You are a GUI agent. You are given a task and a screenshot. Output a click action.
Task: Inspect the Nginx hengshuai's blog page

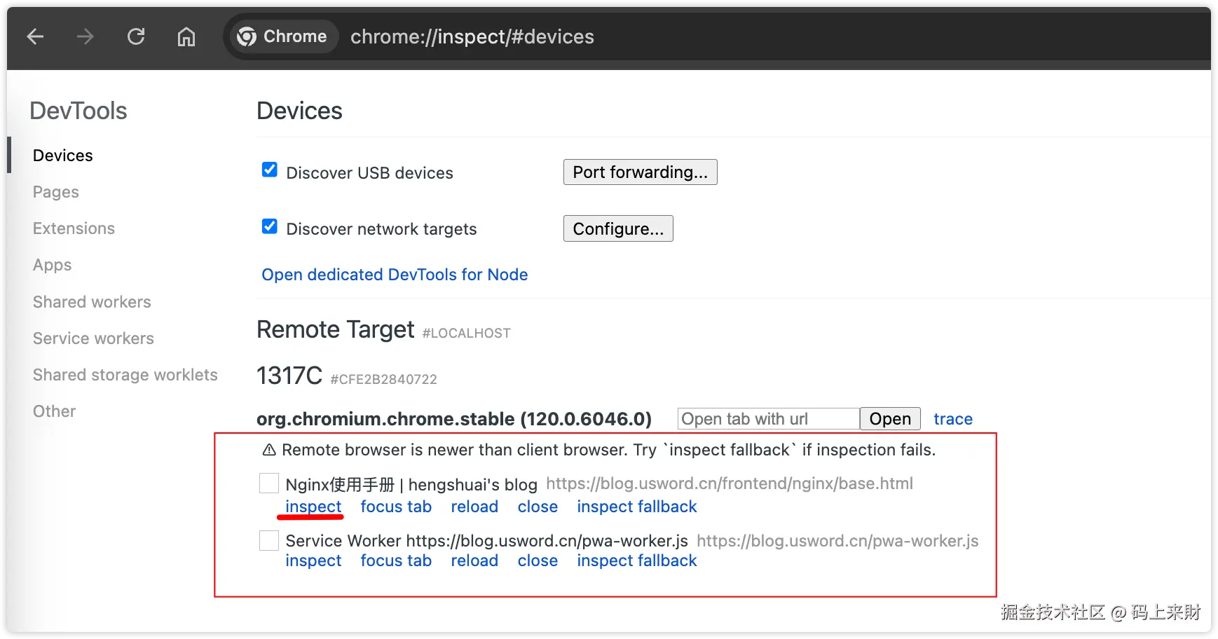[313, 507]
